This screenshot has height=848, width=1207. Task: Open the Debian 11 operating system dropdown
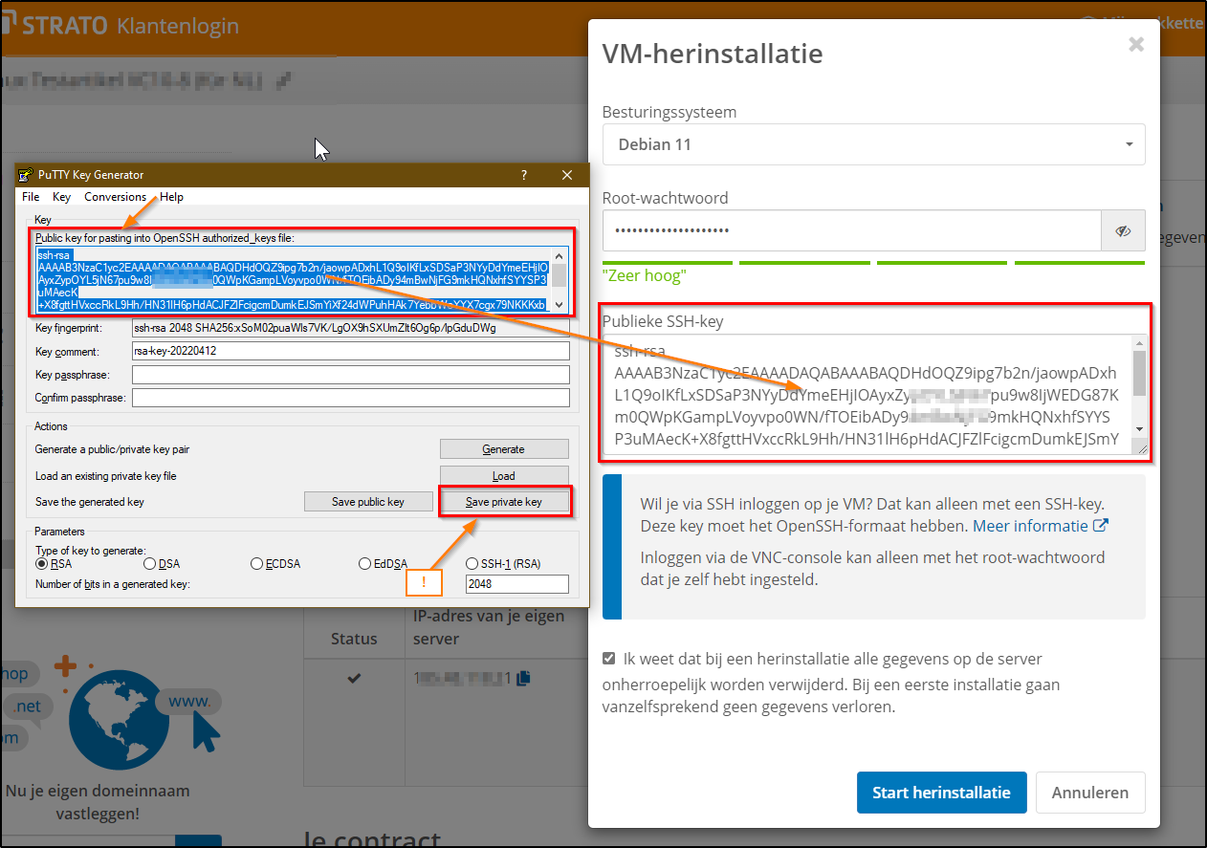click(x=873, y=144)
